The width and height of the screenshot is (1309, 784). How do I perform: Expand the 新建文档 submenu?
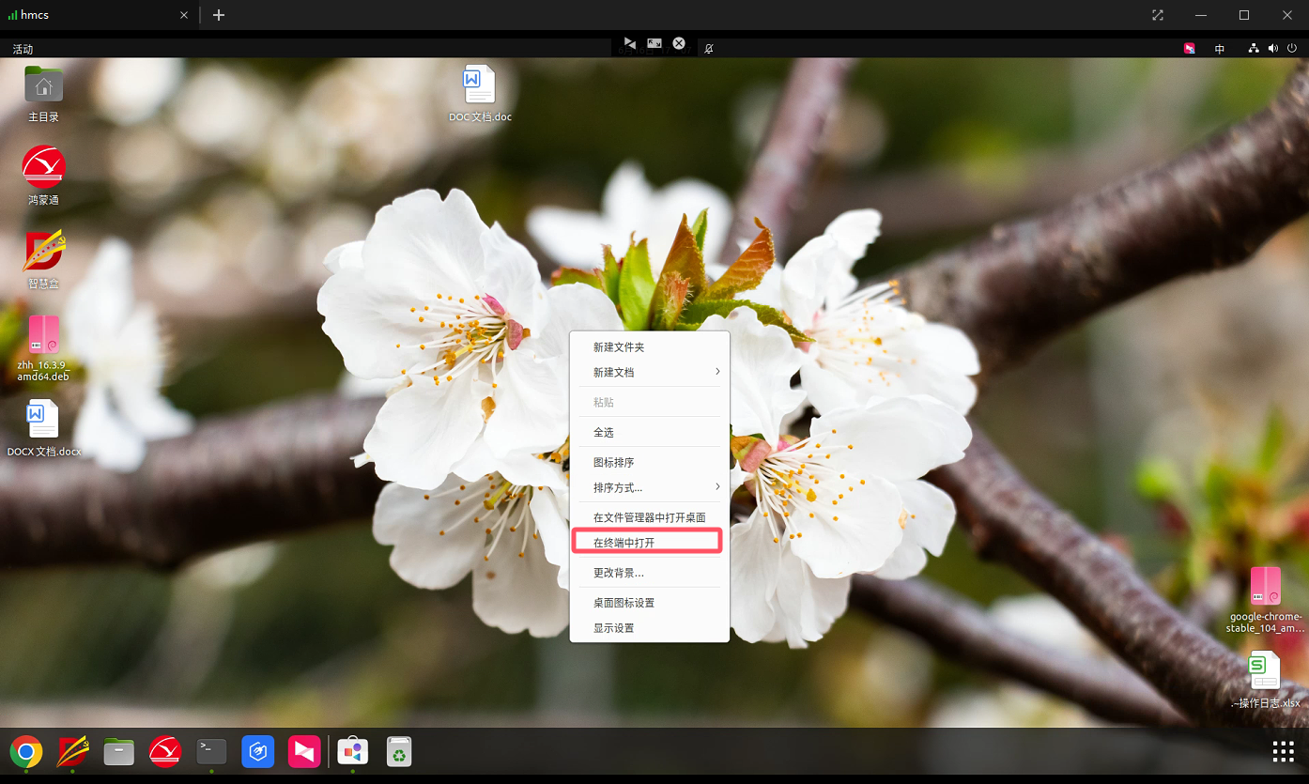(650, 373)
